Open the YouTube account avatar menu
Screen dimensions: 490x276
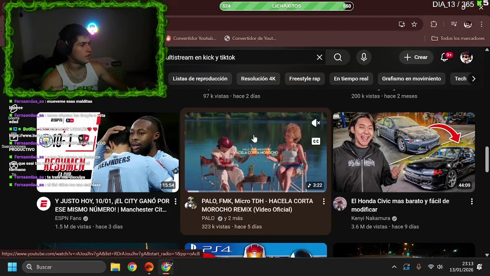(466, 58)
